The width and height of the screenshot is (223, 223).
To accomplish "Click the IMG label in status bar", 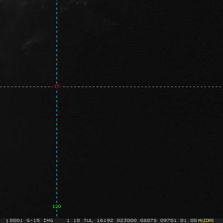I will click(x=48, y=220).
